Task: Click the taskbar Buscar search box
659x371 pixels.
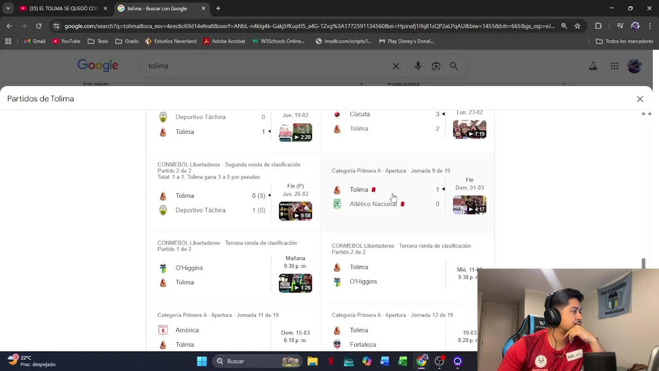Action: tap(257, 361)
